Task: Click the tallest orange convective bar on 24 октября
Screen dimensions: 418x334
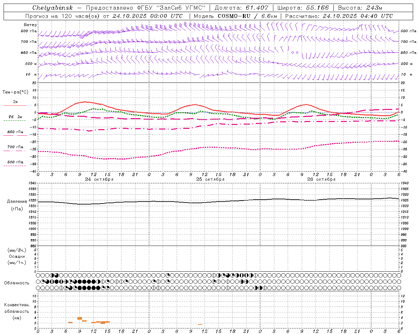Action: (80, 318)
